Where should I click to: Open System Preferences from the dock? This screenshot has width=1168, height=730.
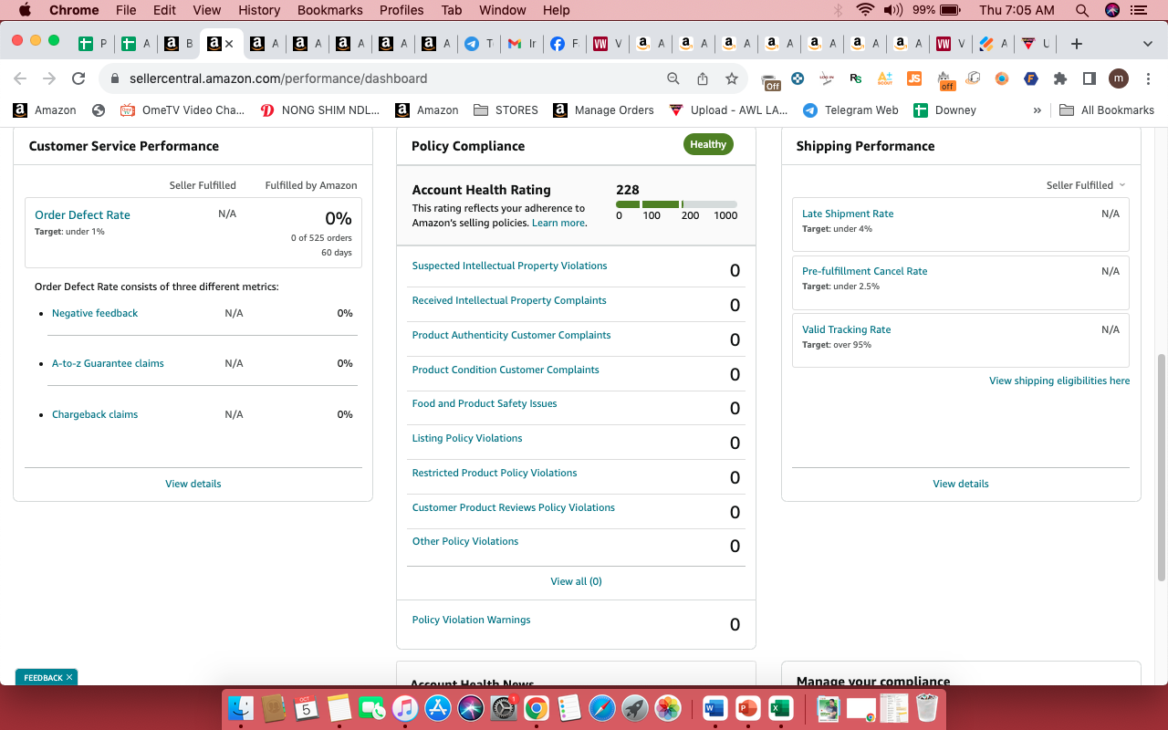click(504, 708)
